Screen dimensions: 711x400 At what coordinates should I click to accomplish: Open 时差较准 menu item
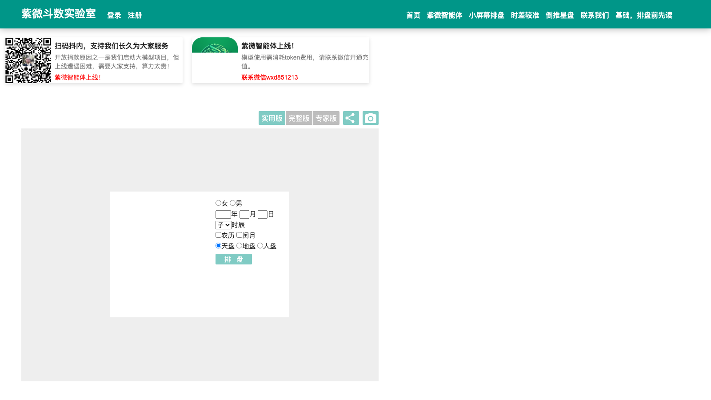pyautogui.click(x=525, y=15)
